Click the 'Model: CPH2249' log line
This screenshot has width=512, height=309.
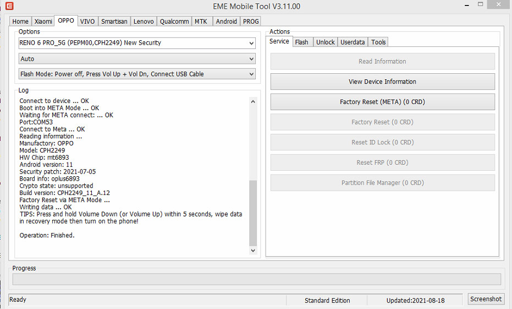pos(42,150)
